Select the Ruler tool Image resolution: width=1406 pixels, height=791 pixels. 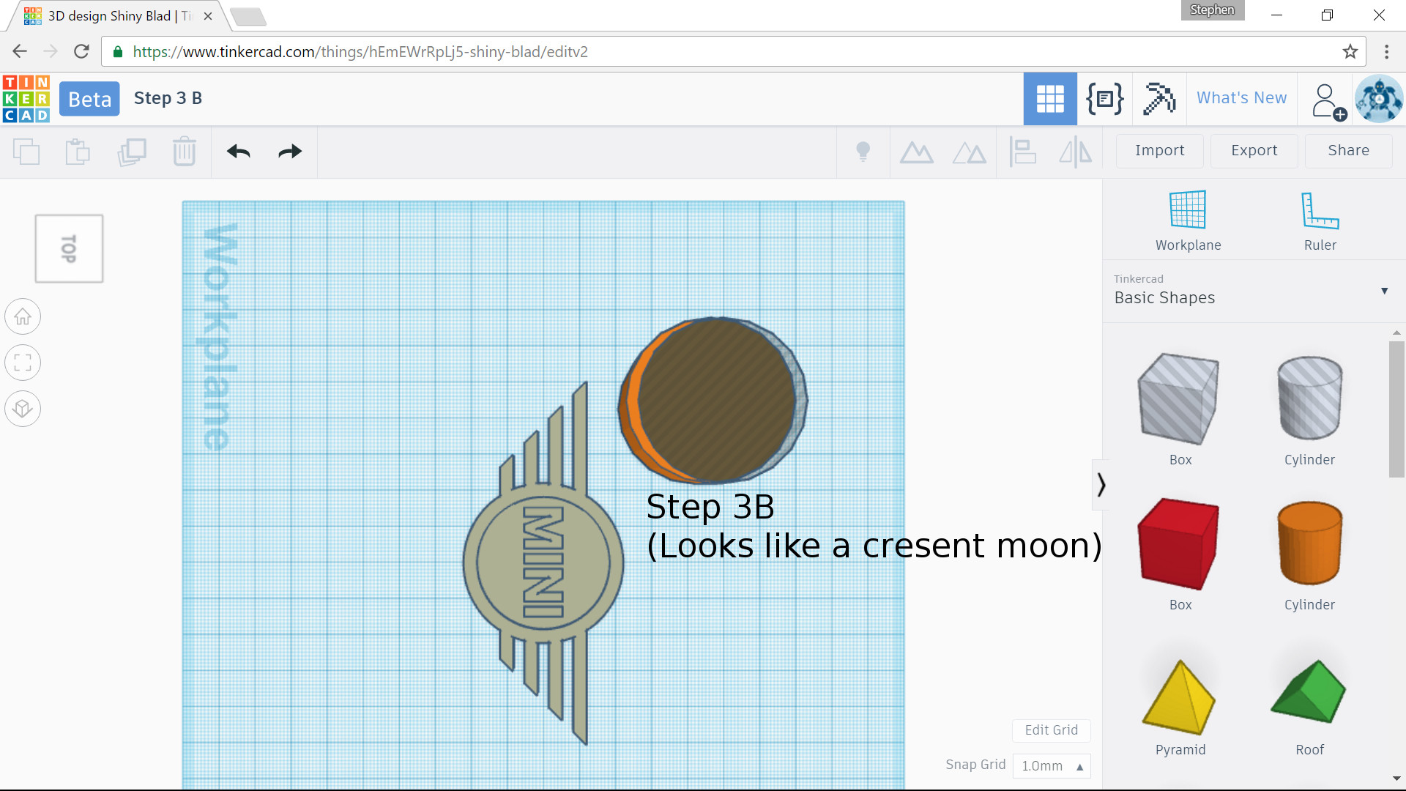coord(1320,220)
